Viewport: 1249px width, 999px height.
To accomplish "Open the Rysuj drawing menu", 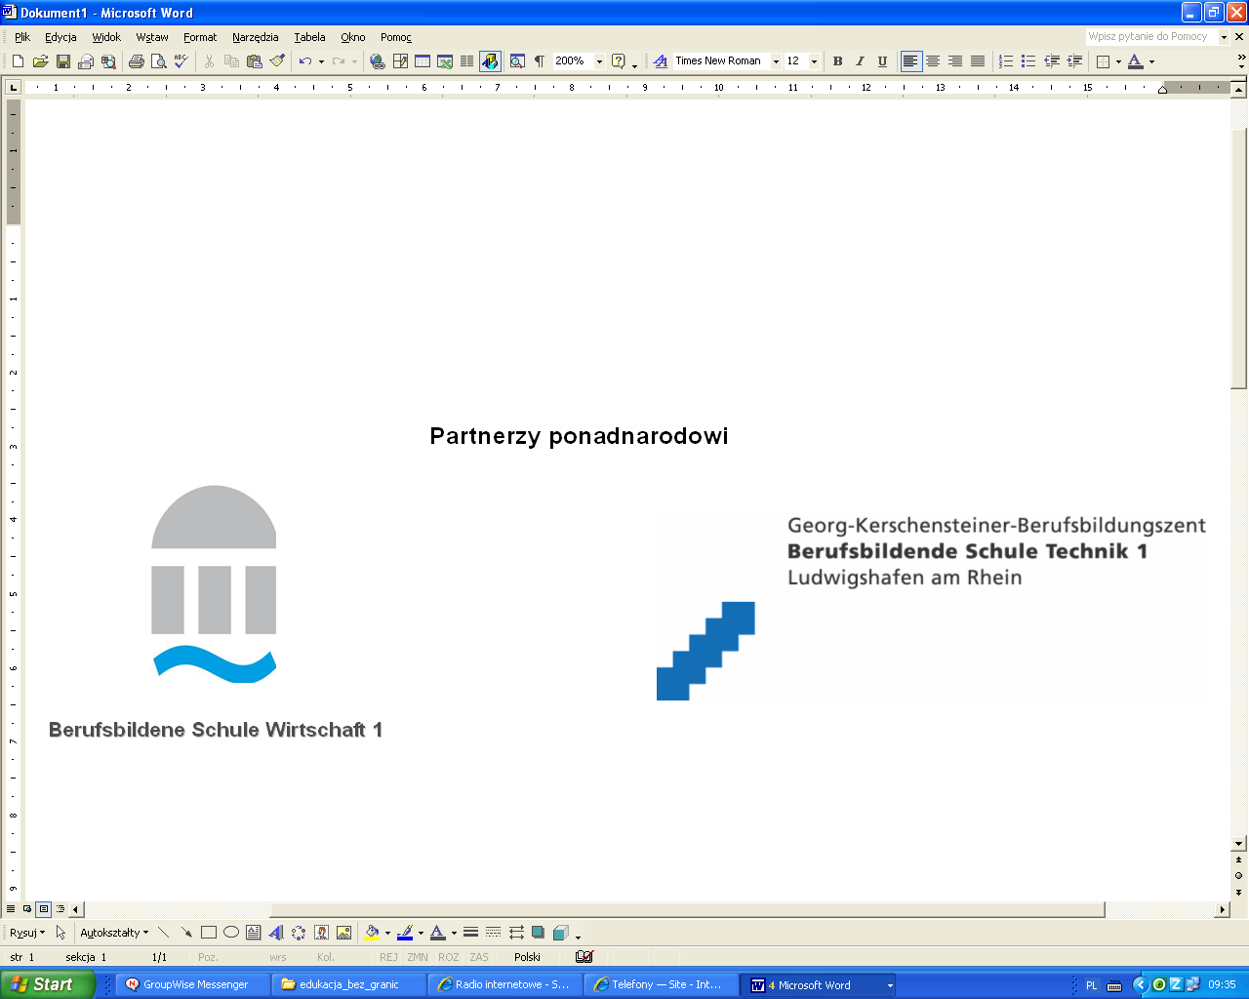I will click(x=27, y=933).
